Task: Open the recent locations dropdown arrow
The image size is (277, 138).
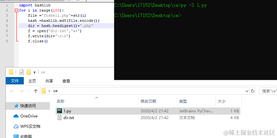Action: pos(29,91)
